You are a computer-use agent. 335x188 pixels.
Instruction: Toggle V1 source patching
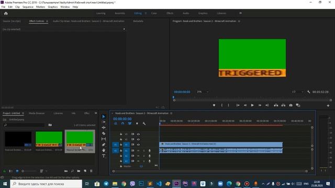tap(115, 145)
